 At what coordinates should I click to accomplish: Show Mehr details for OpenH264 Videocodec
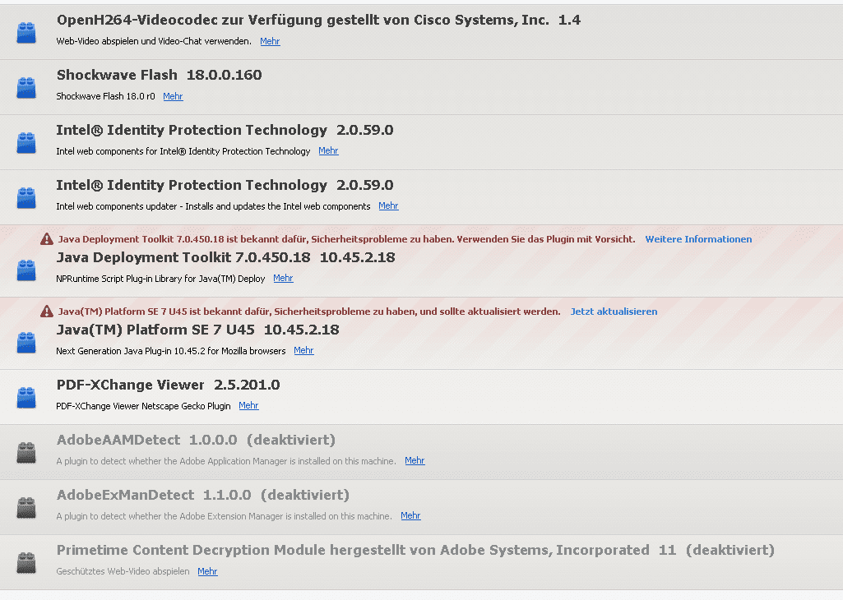[270, 41]
